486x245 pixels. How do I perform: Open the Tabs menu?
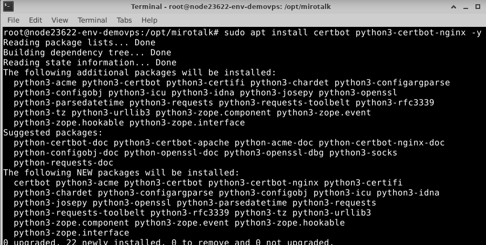(124, 20)
